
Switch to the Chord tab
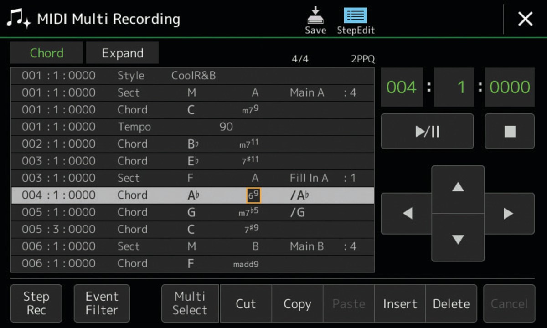coord(46,53)
